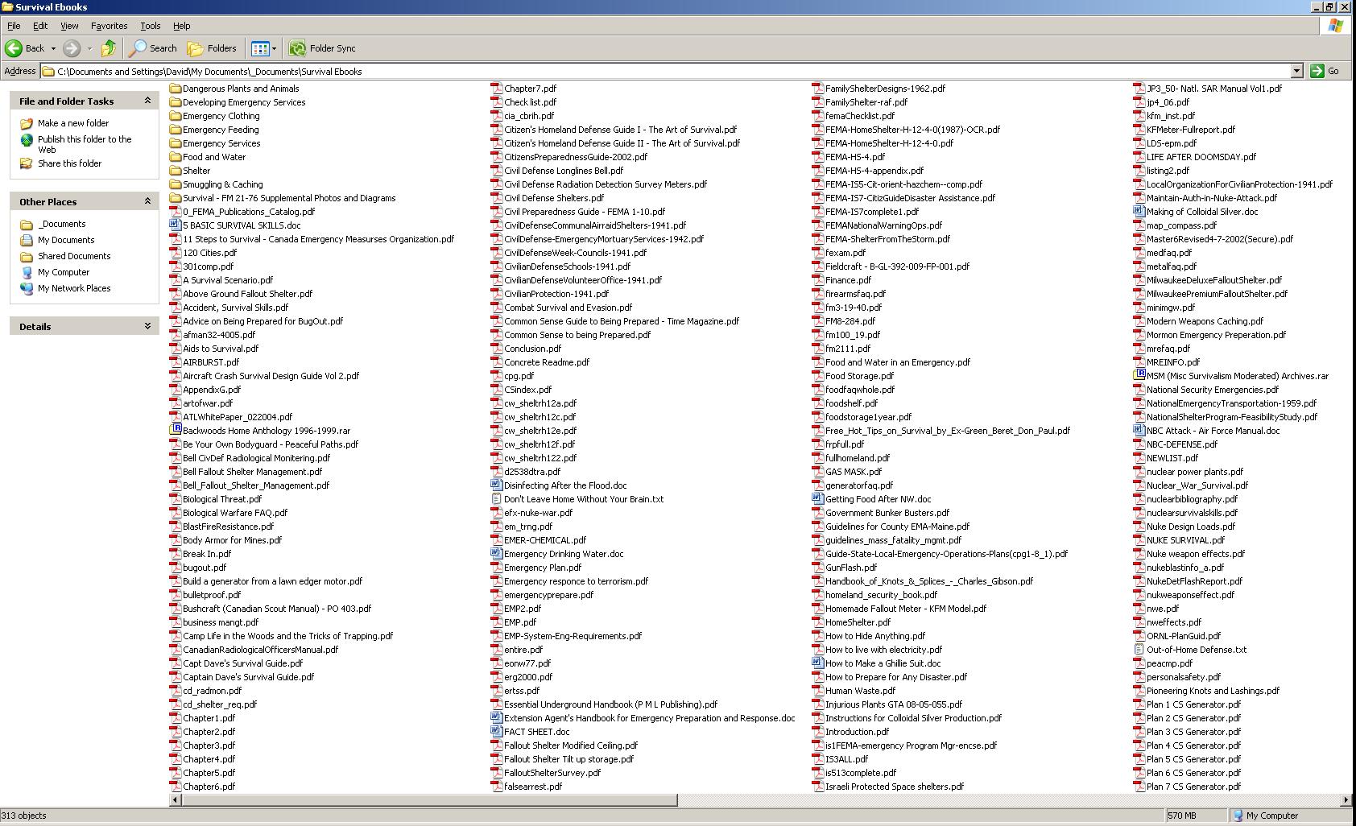Select Israeli Protected Space shelters.pdf

click(x=895, y=787)
